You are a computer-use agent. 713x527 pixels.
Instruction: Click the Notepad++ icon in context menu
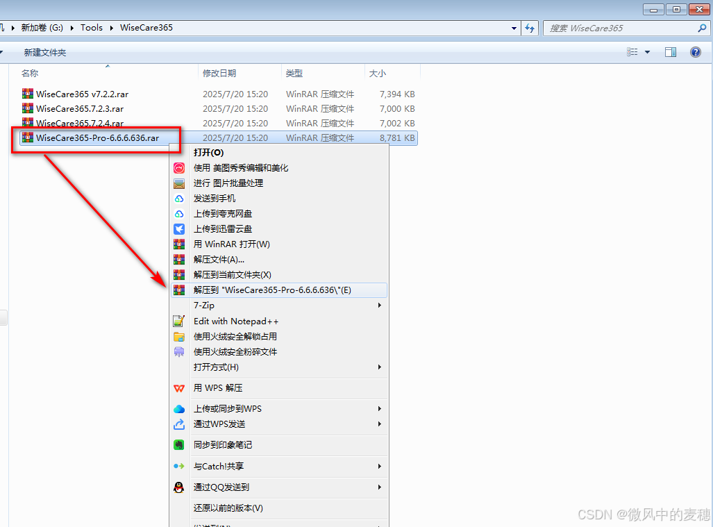click(x=179, y=321)
